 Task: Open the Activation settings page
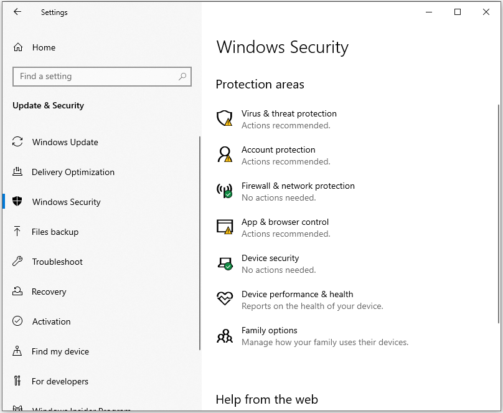tap(51, 321)
